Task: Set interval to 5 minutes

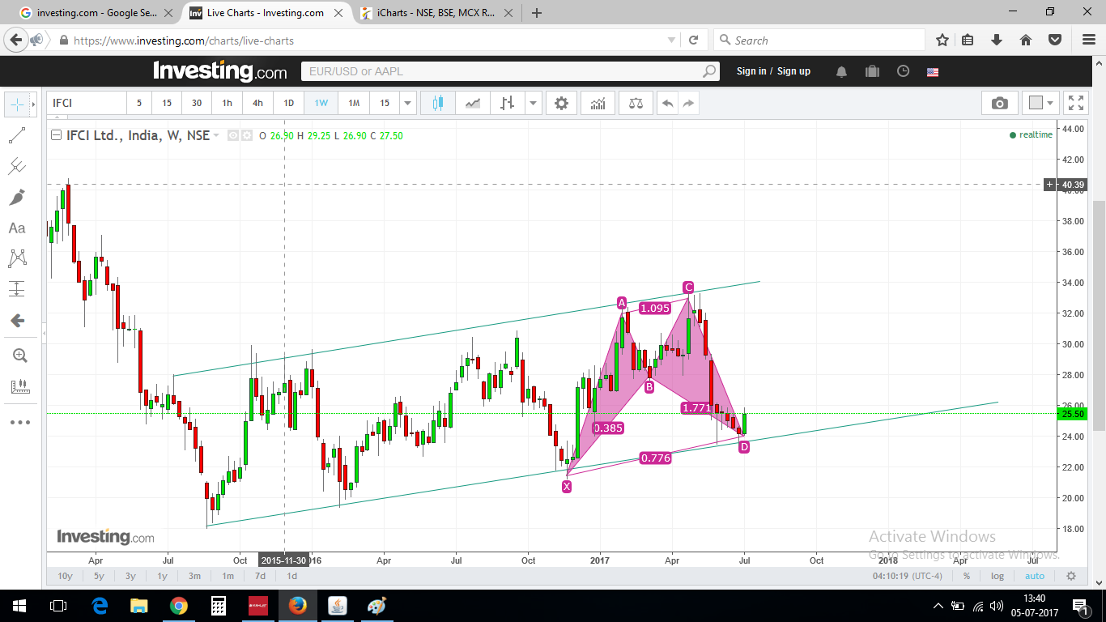Action: click(x=139, y=104)
